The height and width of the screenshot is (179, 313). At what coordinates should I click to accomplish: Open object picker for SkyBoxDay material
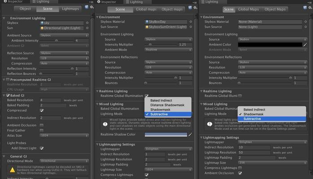(191, 21)
